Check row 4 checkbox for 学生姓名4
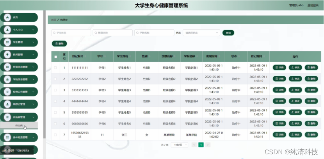This screenshot has height=159, width=324. 55,101
